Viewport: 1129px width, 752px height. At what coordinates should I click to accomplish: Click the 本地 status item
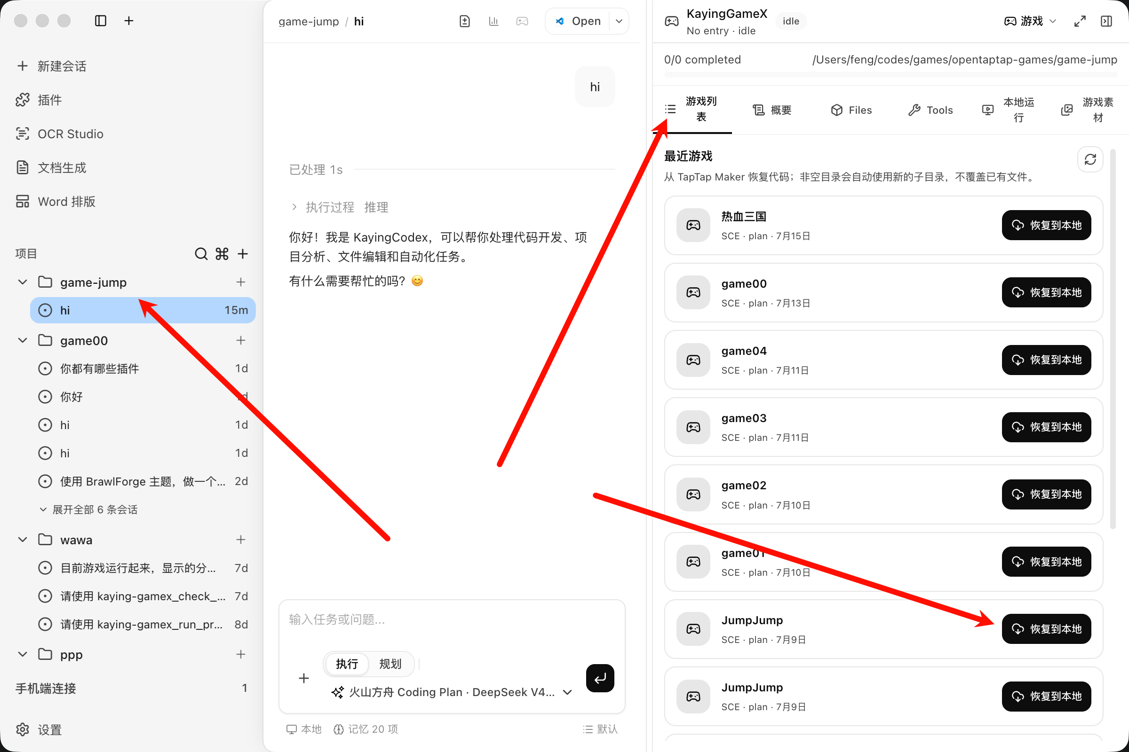point(304,729)
